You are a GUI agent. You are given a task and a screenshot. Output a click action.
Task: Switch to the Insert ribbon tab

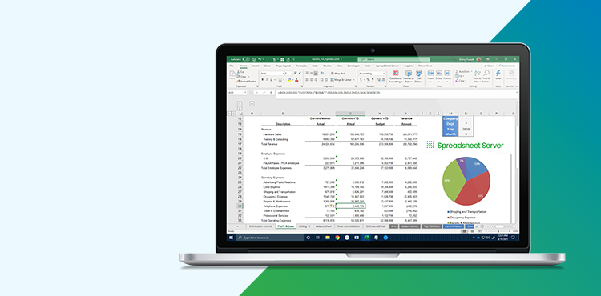point(256,66)
